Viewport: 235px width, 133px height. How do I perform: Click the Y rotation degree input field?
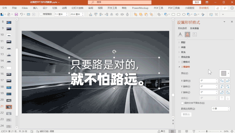click(207, 86)
